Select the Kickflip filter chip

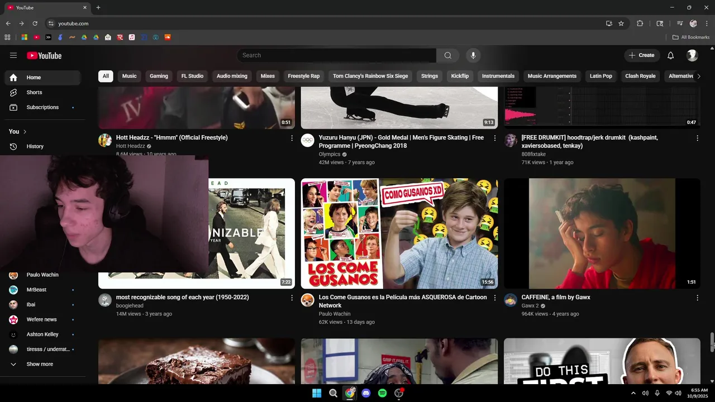[460, 76]
